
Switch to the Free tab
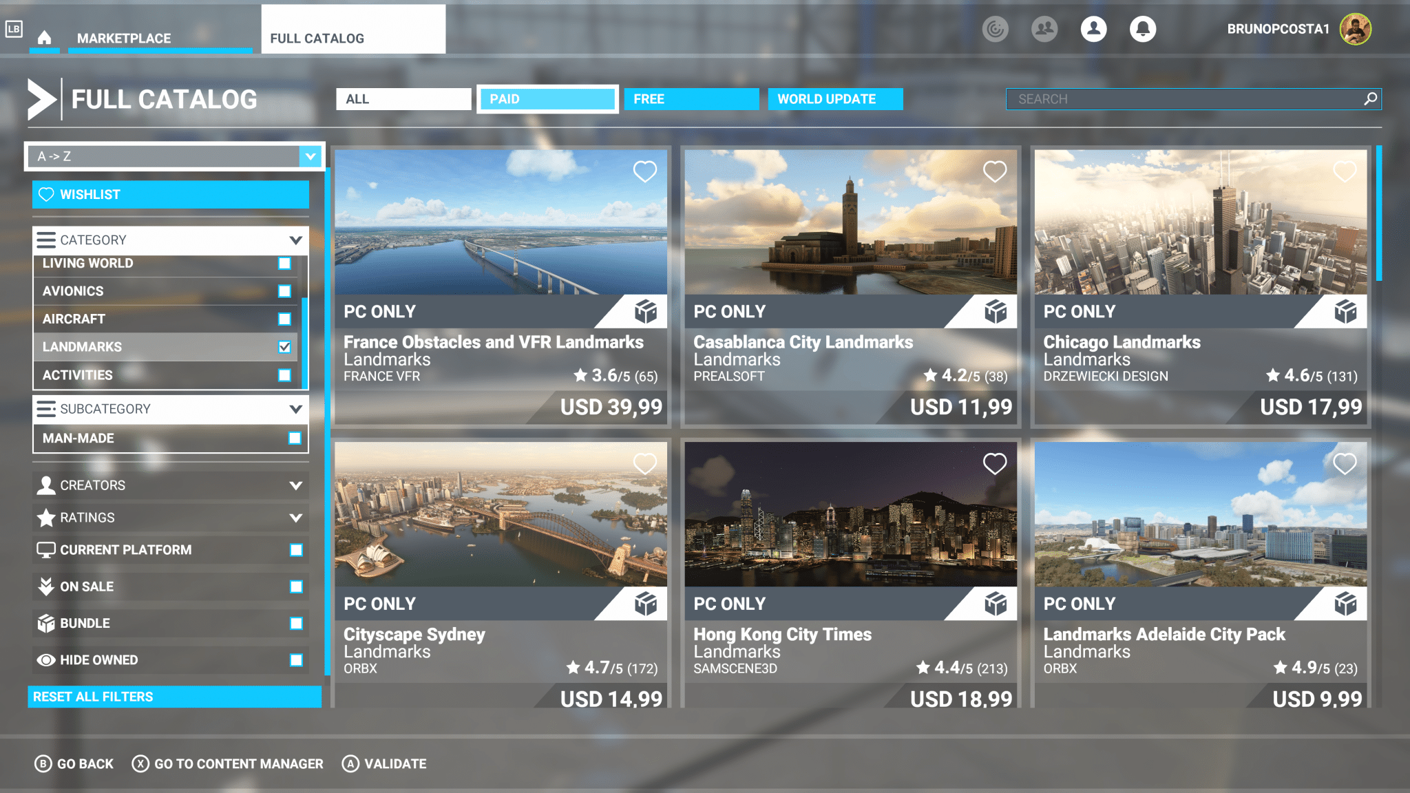691,98
